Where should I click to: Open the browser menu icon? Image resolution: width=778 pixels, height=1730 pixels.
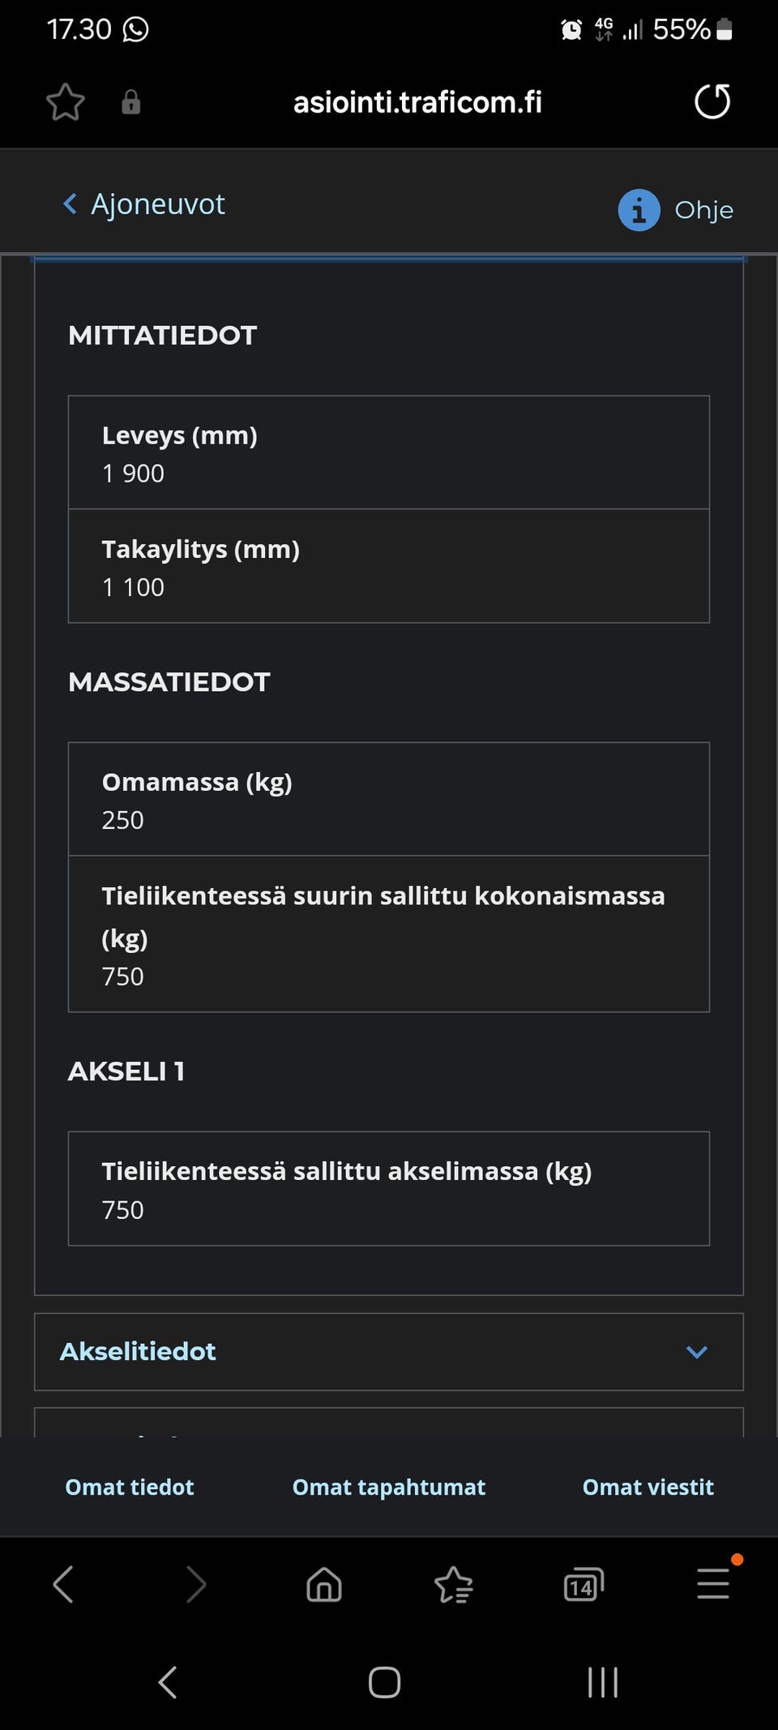click(x=712, y=1584)
